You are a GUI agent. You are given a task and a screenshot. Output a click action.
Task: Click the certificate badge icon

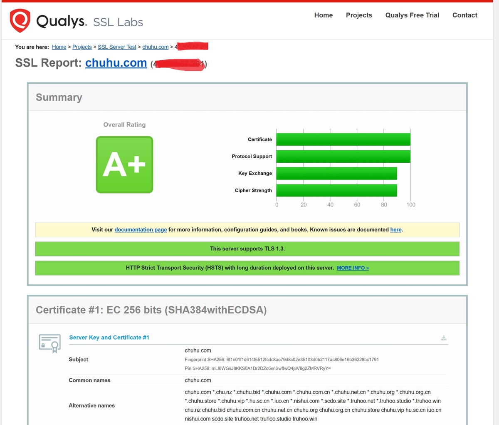(49, 343)
